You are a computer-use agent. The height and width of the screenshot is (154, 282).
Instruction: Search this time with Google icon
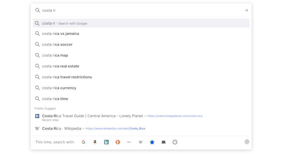tap(84, 142)
